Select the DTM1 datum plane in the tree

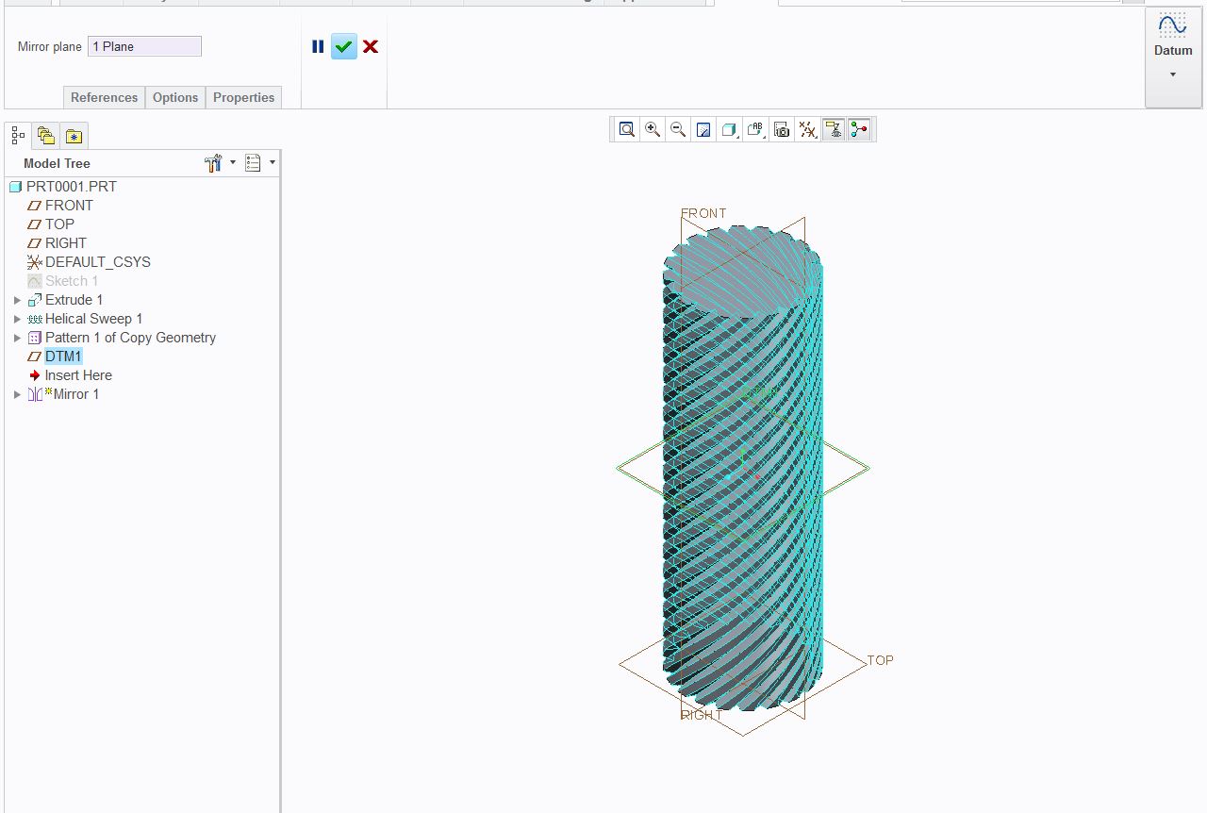[x=63, y=357]
